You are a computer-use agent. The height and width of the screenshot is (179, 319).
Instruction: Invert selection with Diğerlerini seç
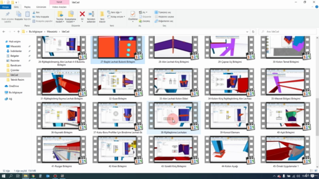[164, 21]
